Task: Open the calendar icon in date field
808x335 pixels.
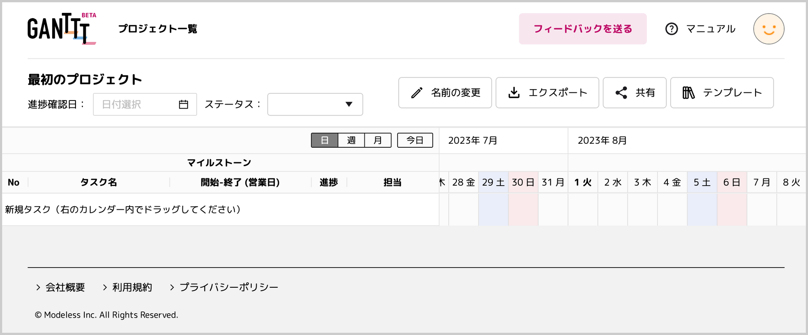Action: (x=183, y=105)
